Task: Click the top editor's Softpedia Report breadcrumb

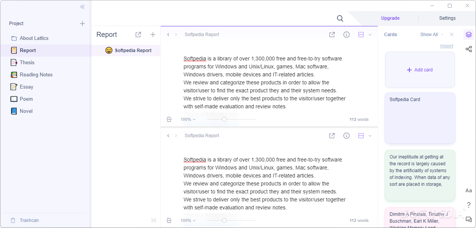Action: [x=202, y=35]
